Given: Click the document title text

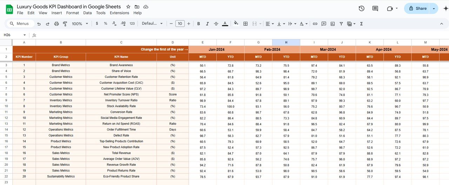Looking at the screenshot, I should tap(69, 7).
